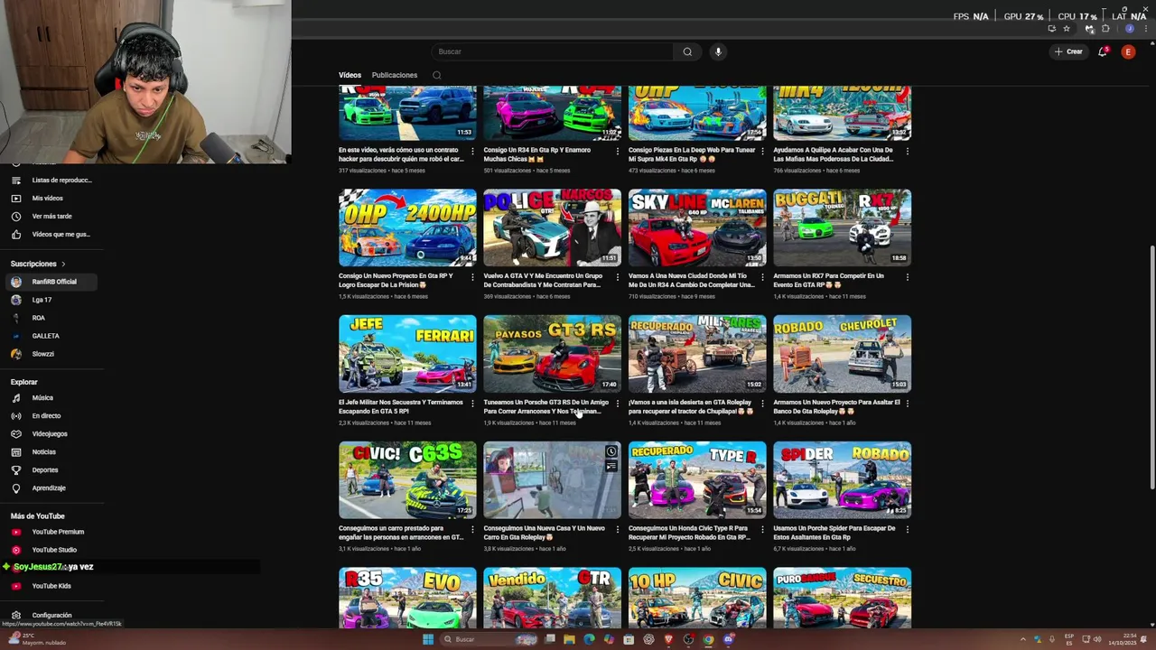The image size is (1156, 650).
Task: Open options menu for El Jefe Militar video
Action: pos(472,403)
